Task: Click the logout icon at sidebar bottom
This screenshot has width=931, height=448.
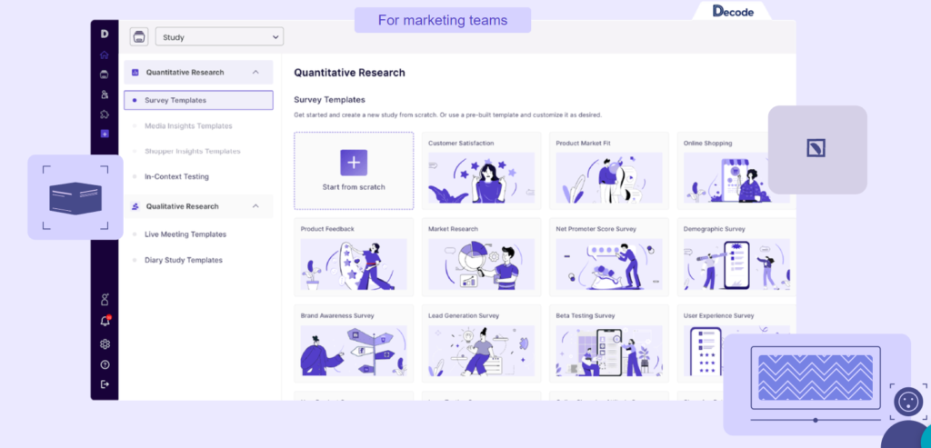Action: [105, 383]
